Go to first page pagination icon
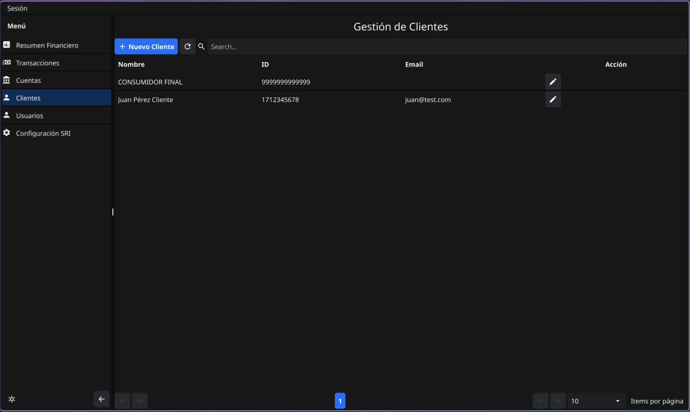This screenshot has width=690, height=412. pos(122,401)
